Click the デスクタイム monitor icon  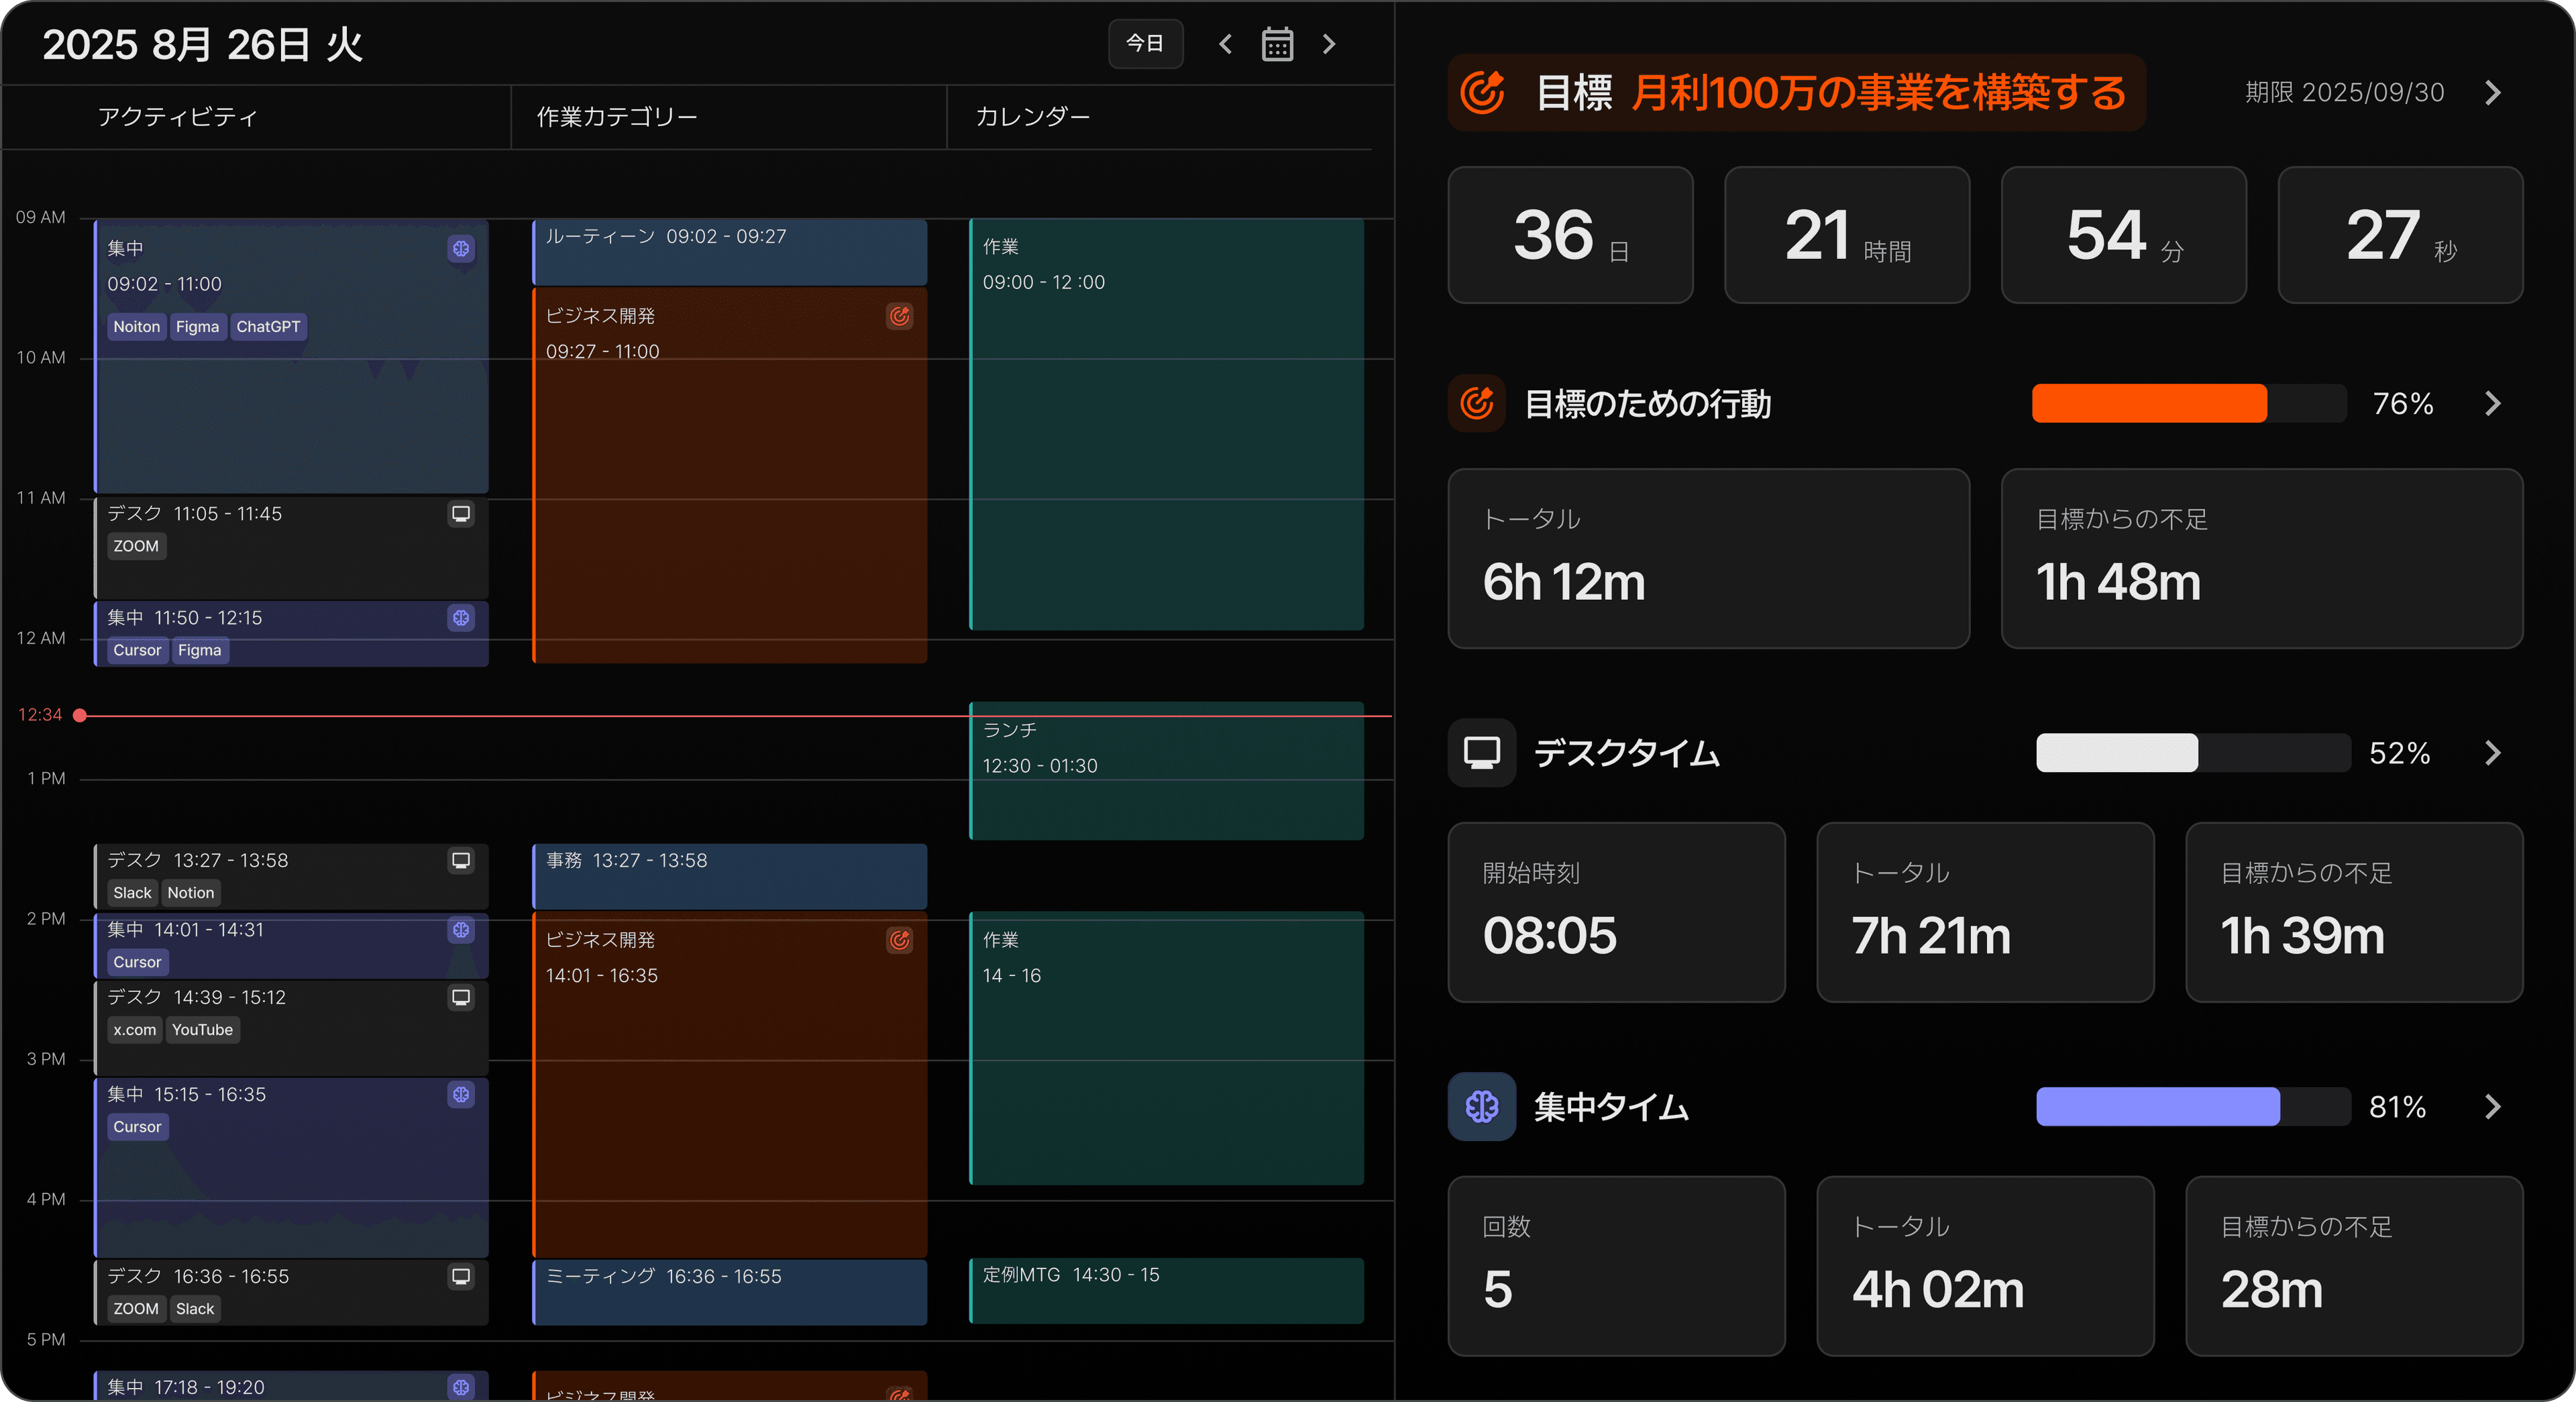(x=1481, y=752)
